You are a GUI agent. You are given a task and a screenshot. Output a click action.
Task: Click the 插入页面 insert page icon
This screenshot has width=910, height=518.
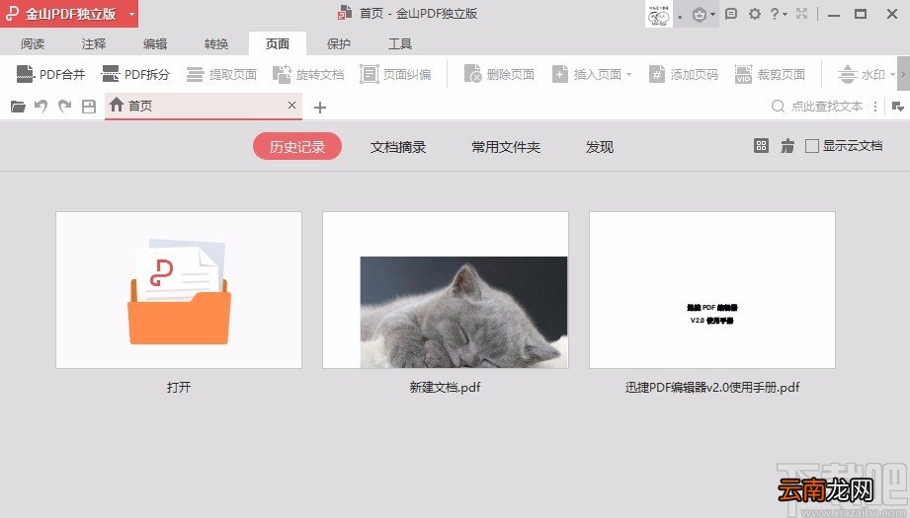(x=560, y=74)
